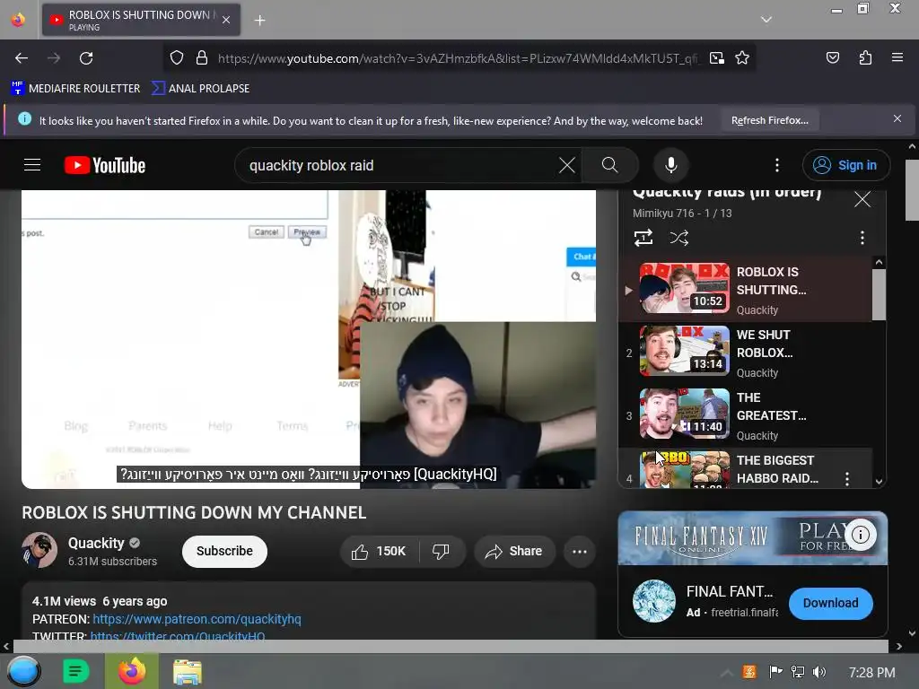Bookmark this page with star icon

742,57
